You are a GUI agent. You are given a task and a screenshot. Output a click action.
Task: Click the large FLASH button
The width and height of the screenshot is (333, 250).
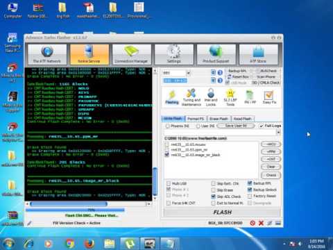tap(223, 212)
